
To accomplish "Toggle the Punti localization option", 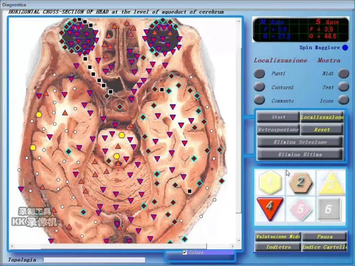I will click(260, 73).
